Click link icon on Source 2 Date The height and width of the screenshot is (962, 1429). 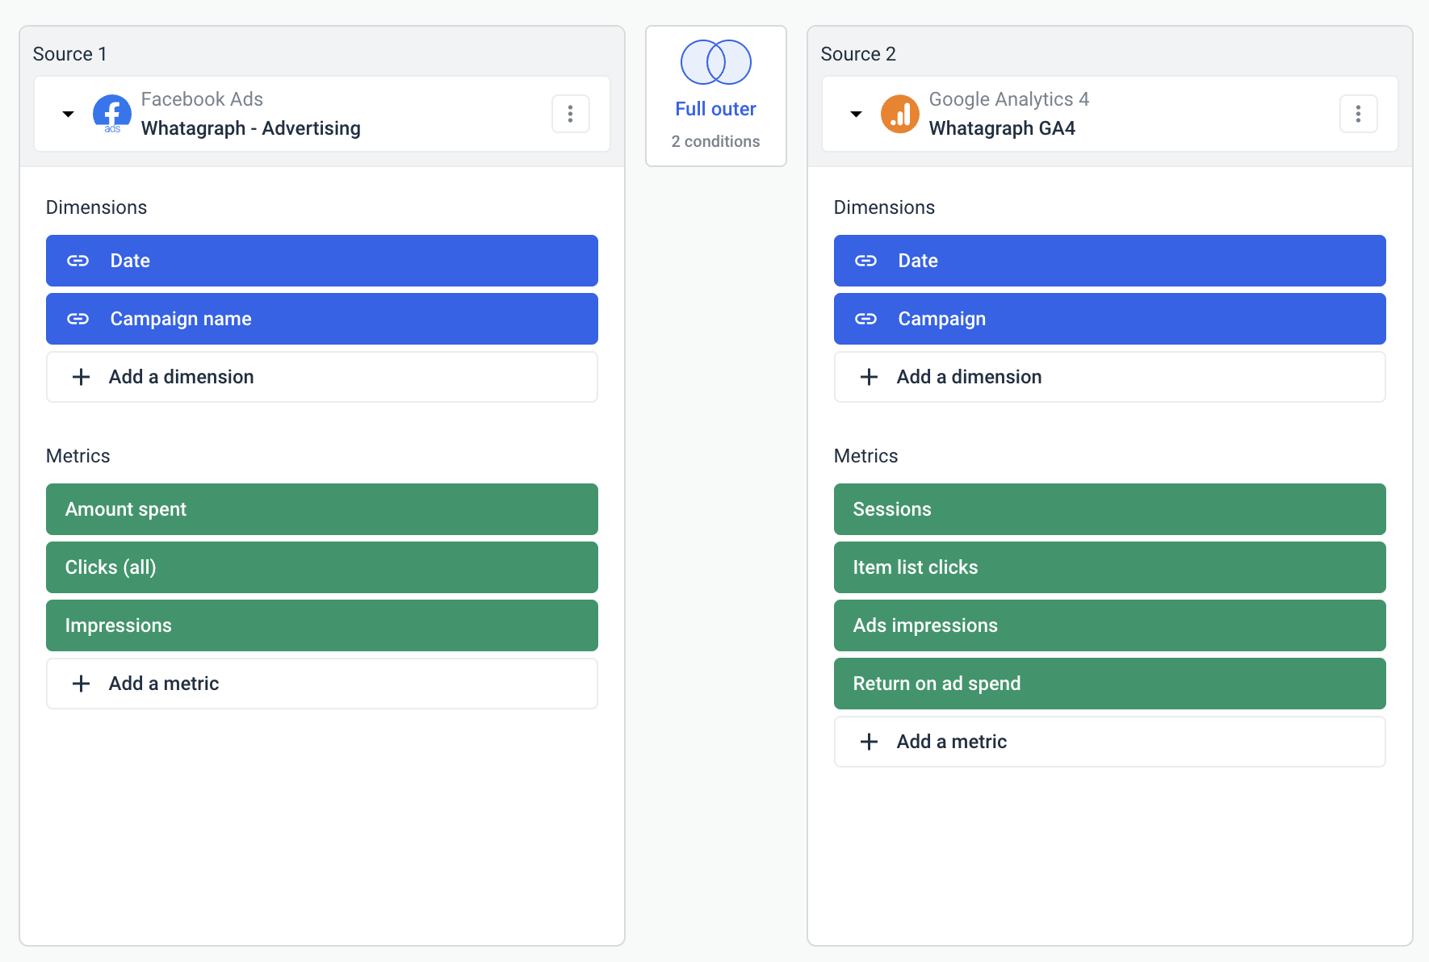[x=865, y=261]
